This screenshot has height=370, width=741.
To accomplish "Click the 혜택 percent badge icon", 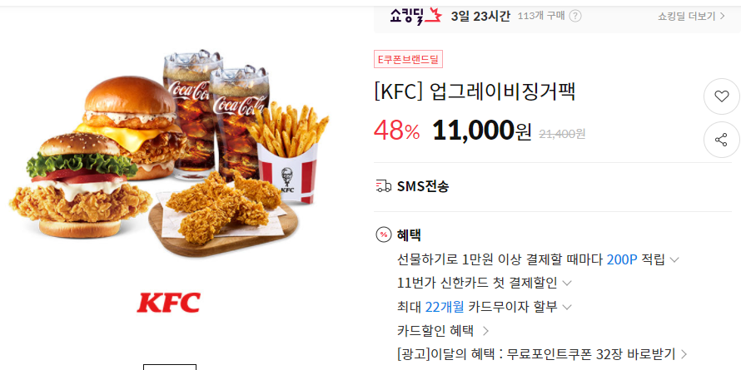I will (x=384, y=234).
